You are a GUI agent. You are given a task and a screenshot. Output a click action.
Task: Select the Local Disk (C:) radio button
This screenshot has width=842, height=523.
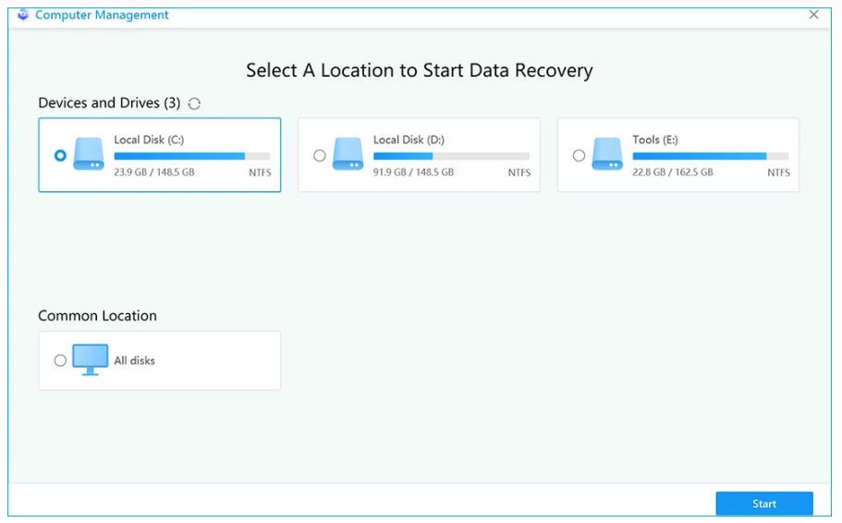tap(60, 155)
